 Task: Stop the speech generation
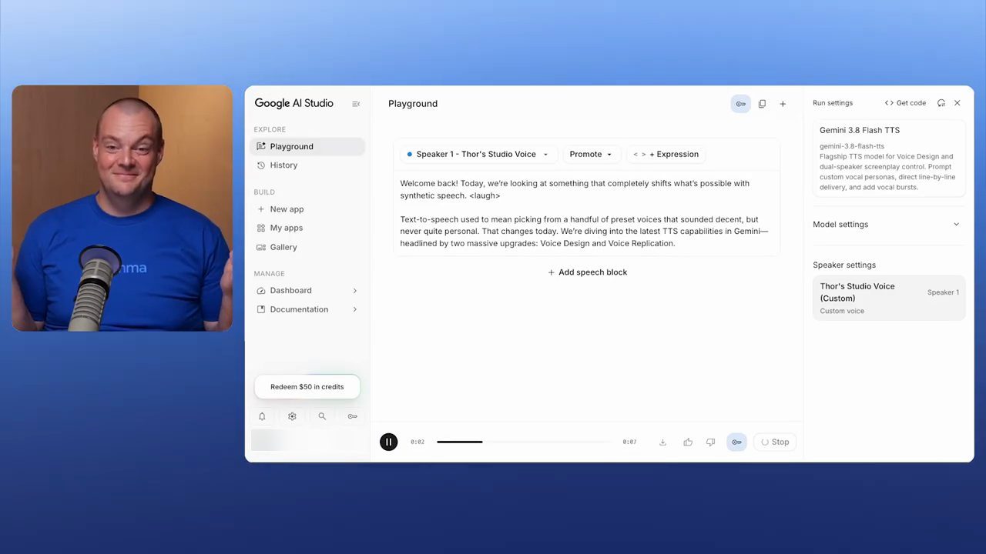tap(775, 442)
